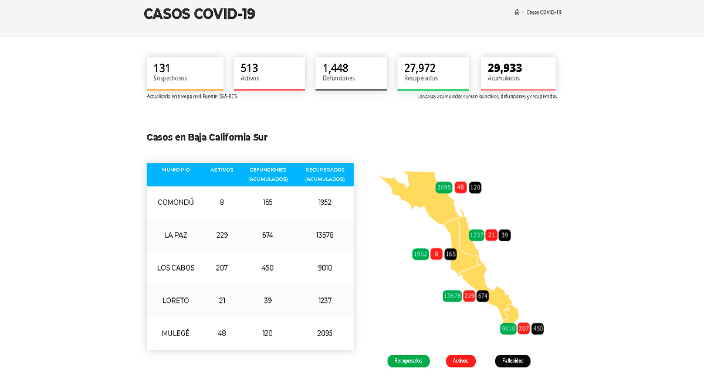Click the Recuperados (Acumulados) column header

tap(325, 175)
